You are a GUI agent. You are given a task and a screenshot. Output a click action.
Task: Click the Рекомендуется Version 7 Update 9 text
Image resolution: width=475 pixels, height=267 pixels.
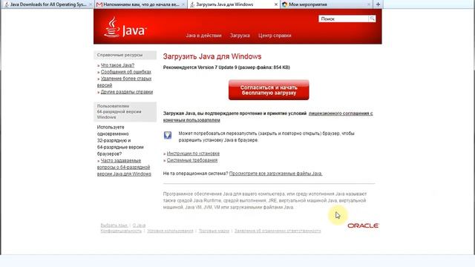pyautogui.click(x=226, y=67)
